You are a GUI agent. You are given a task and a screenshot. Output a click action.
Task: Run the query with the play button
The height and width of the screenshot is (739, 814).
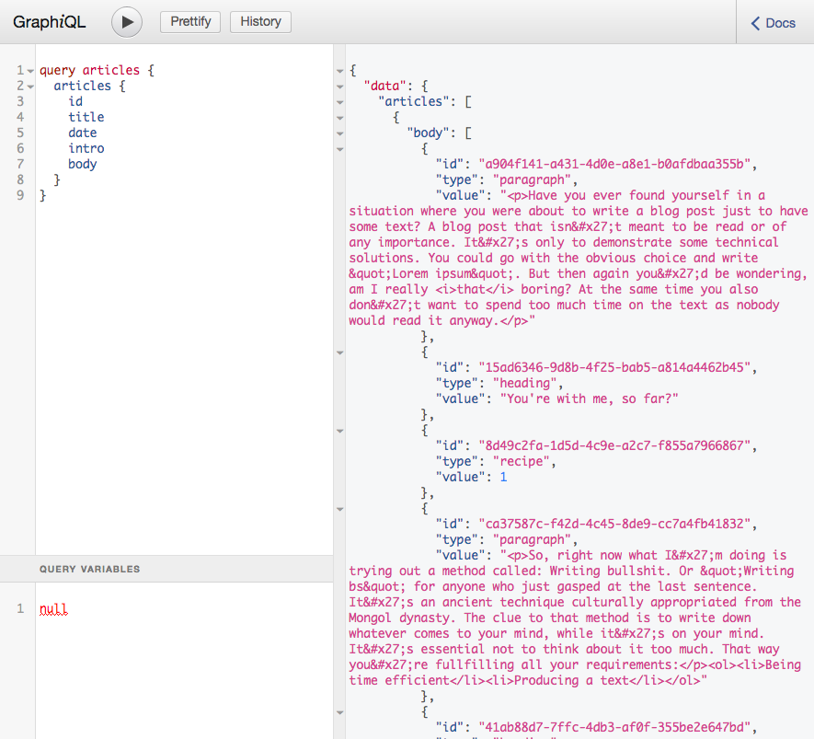[127, 22]
